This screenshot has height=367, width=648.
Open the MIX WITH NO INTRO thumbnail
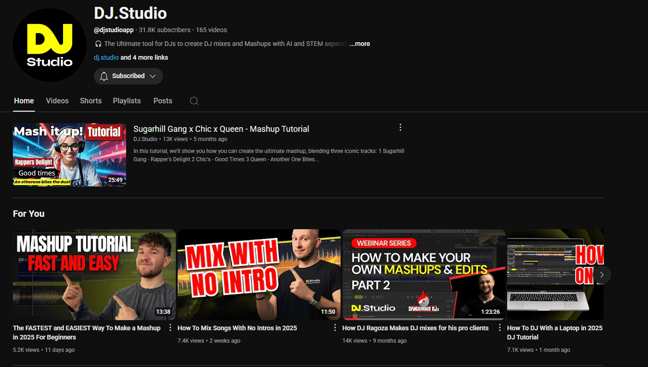coord(259,274)
